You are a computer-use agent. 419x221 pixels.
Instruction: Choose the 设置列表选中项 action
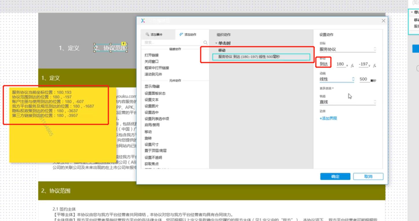pos(157,119)
